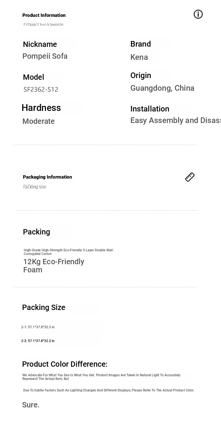Click the Installation label
Image resolution: width=221 pixels, height=424 pixels.
click(x=150, y=109)
